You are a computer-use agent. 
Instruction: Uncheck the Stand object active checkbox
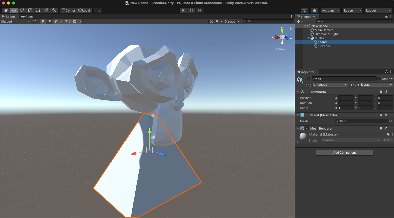[x=309, y=79]
